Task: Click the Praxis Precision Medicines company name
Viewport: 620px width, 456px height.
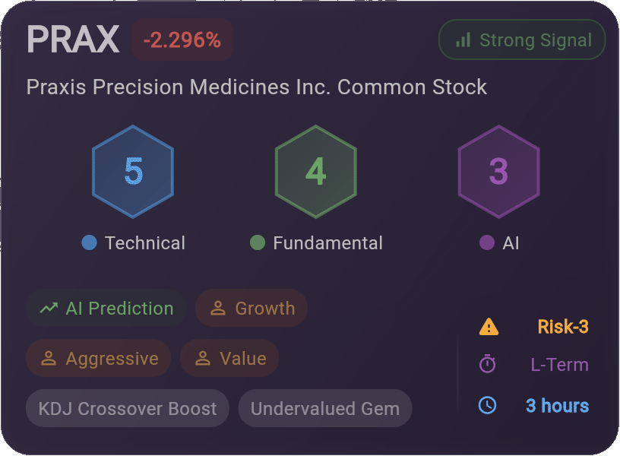Action: click(257, 87)
